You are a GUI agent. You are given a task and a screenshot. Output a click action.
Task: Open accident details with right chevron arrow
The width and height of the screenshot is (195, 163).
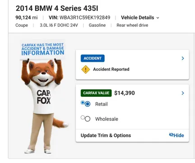tap(183, 58)
